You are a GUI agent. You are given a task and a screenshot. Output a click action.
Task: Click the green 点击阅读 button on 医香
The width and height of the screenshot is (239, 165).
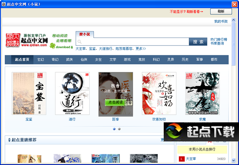pos(116,102)
